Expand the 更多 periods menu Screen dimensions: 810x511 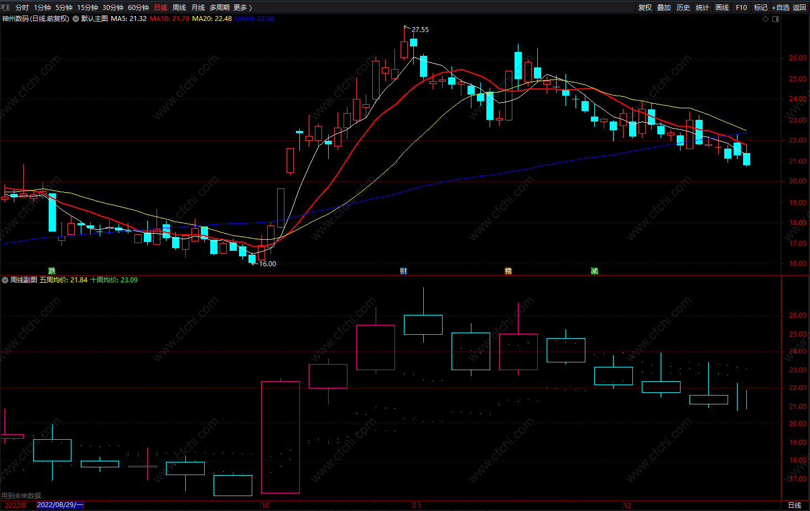pos(243,8)
